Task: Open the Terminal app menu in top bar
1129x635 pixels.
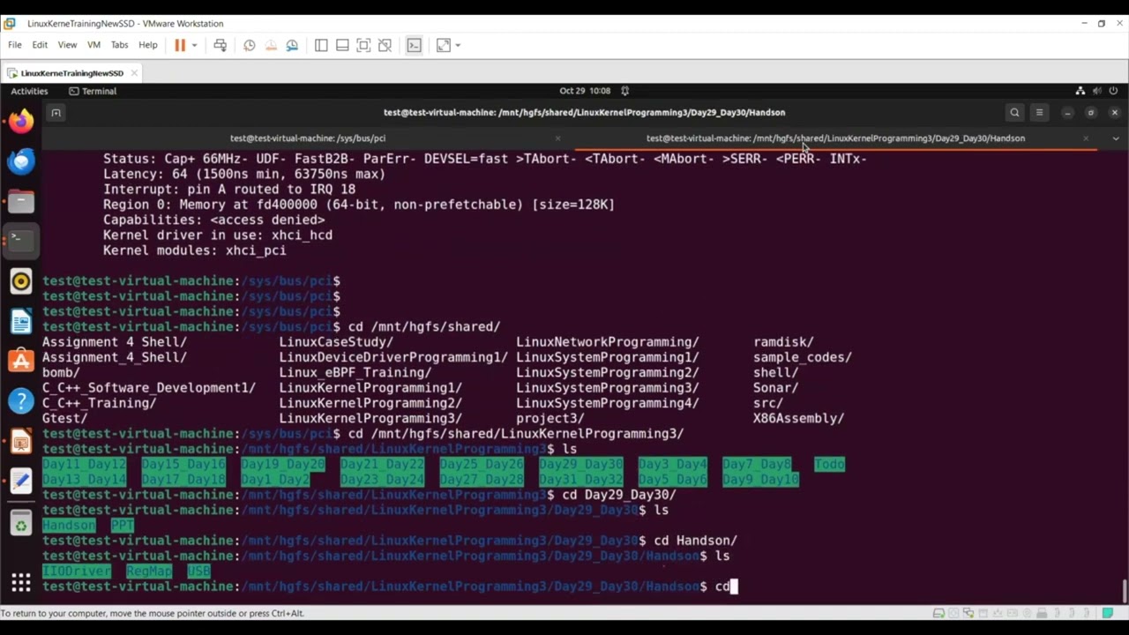Action: (x=93, y=91)
